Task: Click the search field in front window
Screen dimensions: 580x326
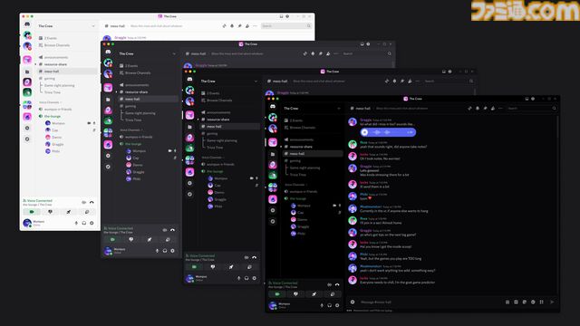Action: [x=532, y=109]
